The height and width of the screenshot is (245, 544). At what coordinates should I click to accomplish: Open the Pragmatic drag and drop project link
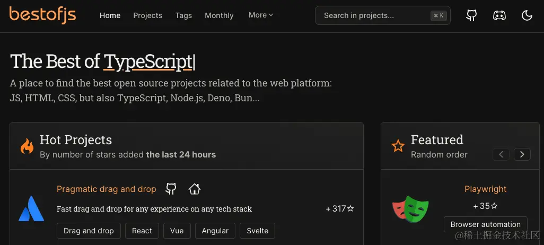106,189
